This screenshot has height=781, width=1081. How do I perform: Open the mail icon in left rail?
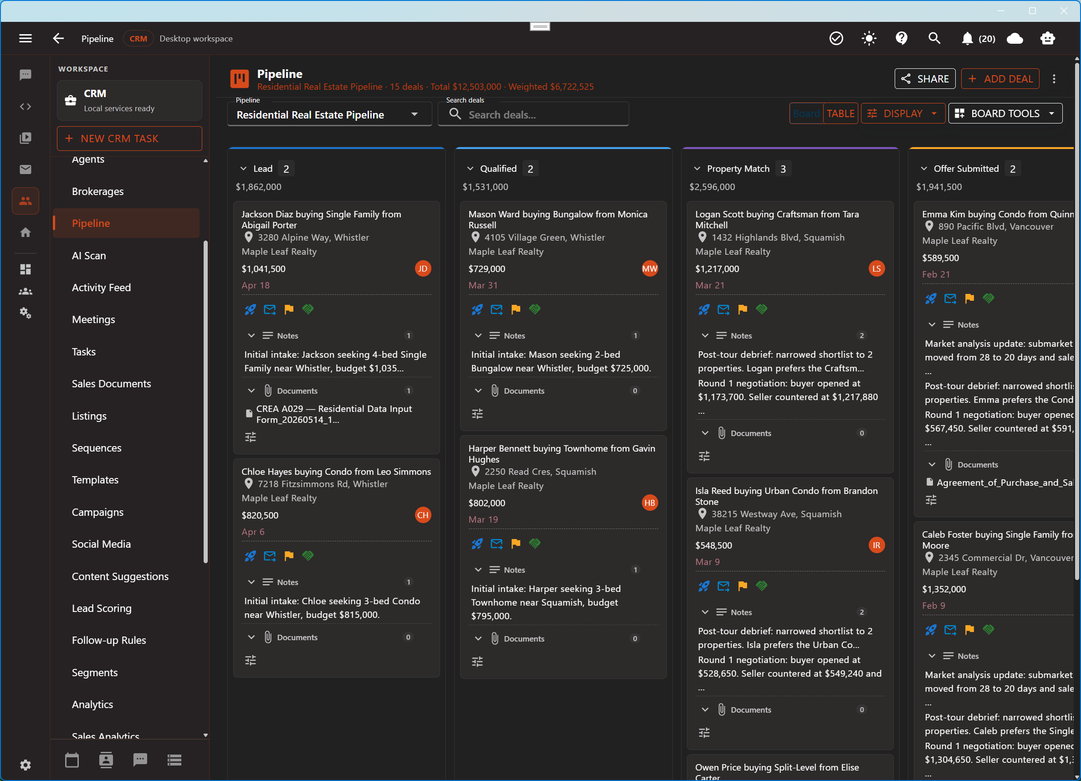click(25, 169)
